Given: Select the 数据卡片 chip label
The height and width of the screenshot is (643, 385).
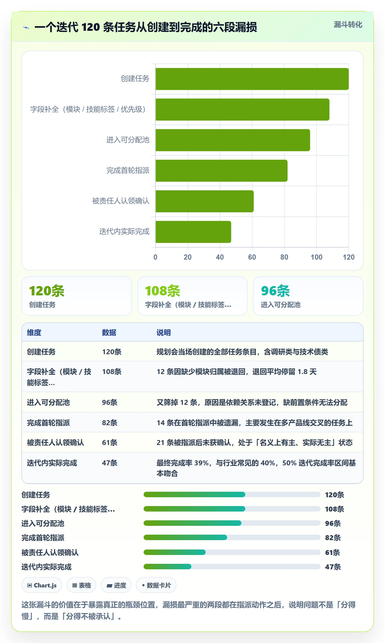Looking at the screenshot, I should 159,585.
